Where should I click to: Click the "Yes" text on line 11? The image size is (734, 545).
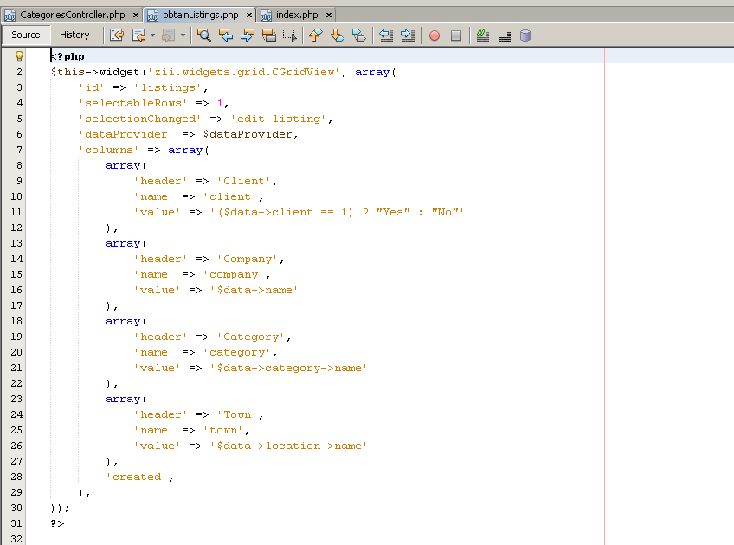(x=393, y=212)
